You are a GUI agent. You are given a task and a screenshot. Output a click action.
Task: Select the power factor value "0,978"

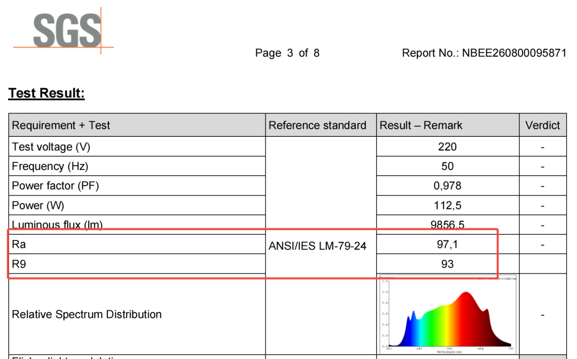coord(448,186)
